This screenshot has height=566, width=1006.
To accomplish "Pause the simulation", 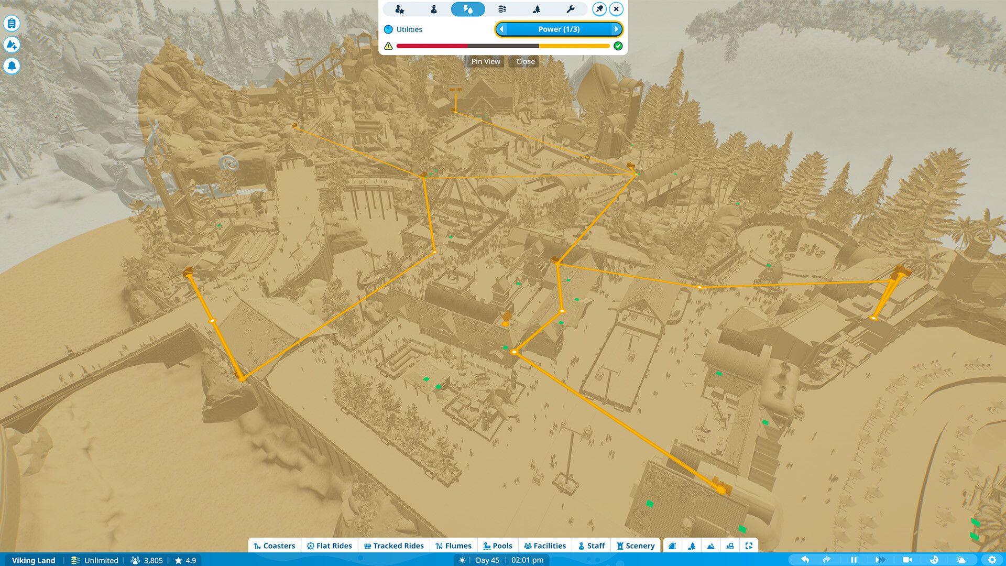I will (x=855, y=560).
